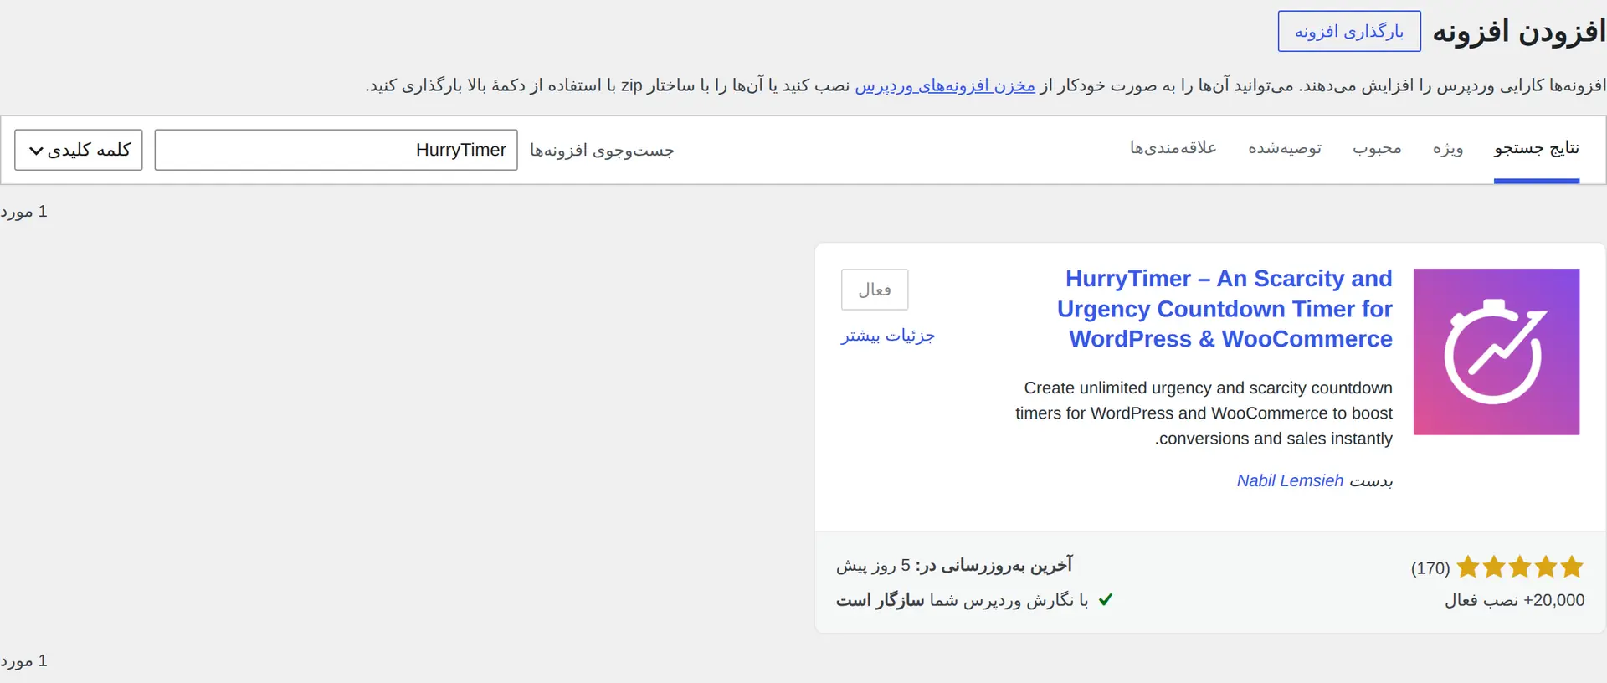Click the bottom 1 مورد results count
The height and width of the screenshot is (683, 1607).
tap(24, 661)
